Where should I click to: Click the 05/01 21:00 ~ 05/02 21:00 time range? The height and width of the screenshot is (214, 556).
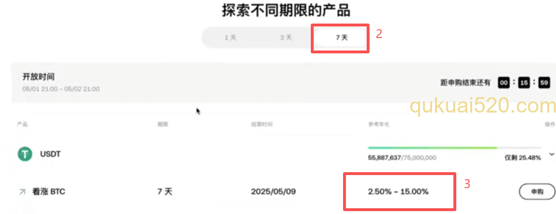61,89
